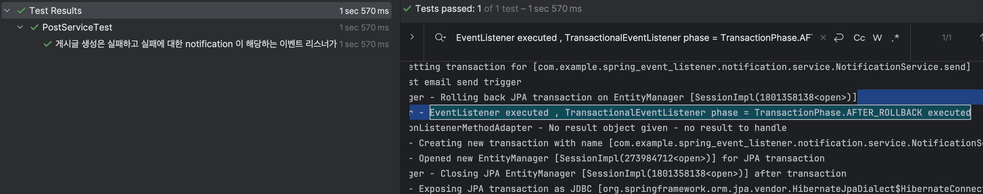
Task: Click green check icon beside PostServiceTest
Action: [x=34, y=27]
